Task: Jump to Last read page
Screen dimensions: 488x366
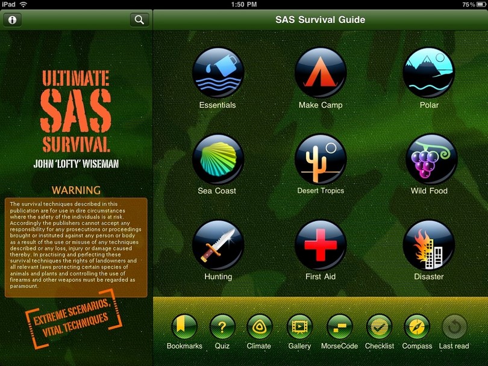Action: 454,328
